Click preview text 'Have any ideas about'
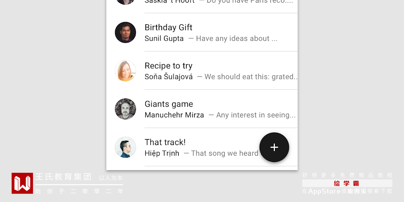404x202 pixels. point(232,39)
